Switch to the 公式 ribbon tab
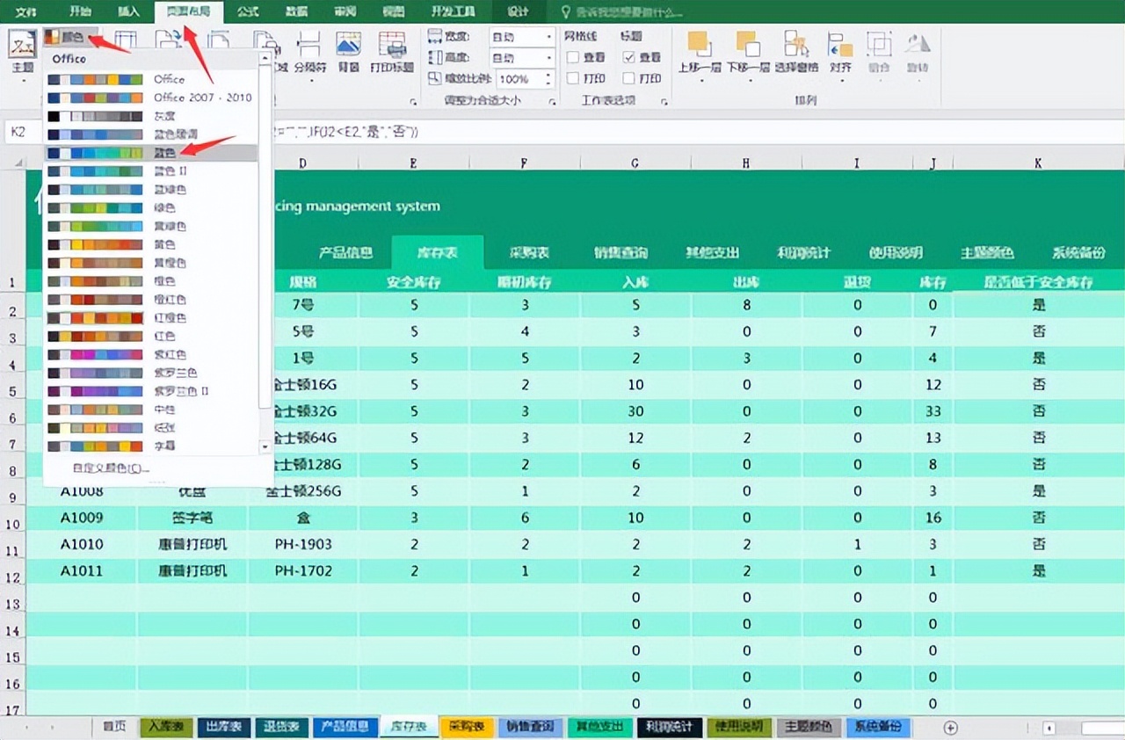Image resolution: width=1125 pixels, height=740 pixels. pos(247,11)
